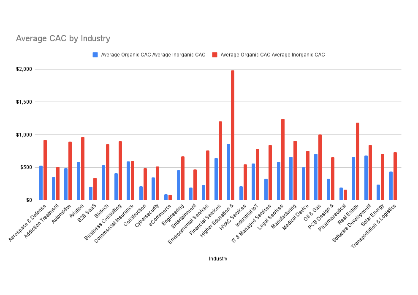Click the 'Oil & Gas' axis label
This screenshot has width=418, height=295.
(x=313, y=212)
